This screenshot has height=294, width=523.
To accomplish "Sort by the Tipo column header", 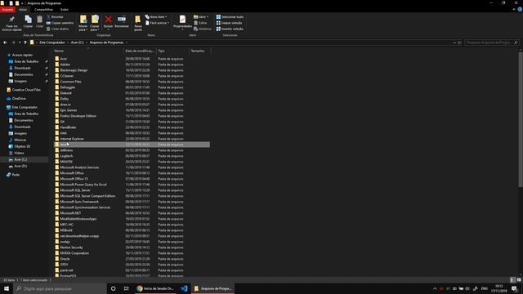I will (172, 51).
